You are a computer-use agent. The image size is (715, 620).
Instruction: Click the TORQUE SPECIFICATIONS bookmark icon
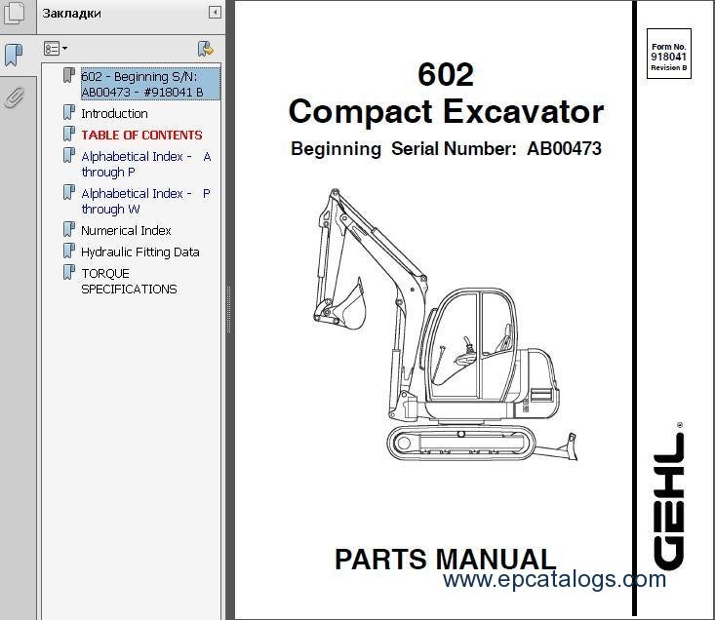[69, 272]
